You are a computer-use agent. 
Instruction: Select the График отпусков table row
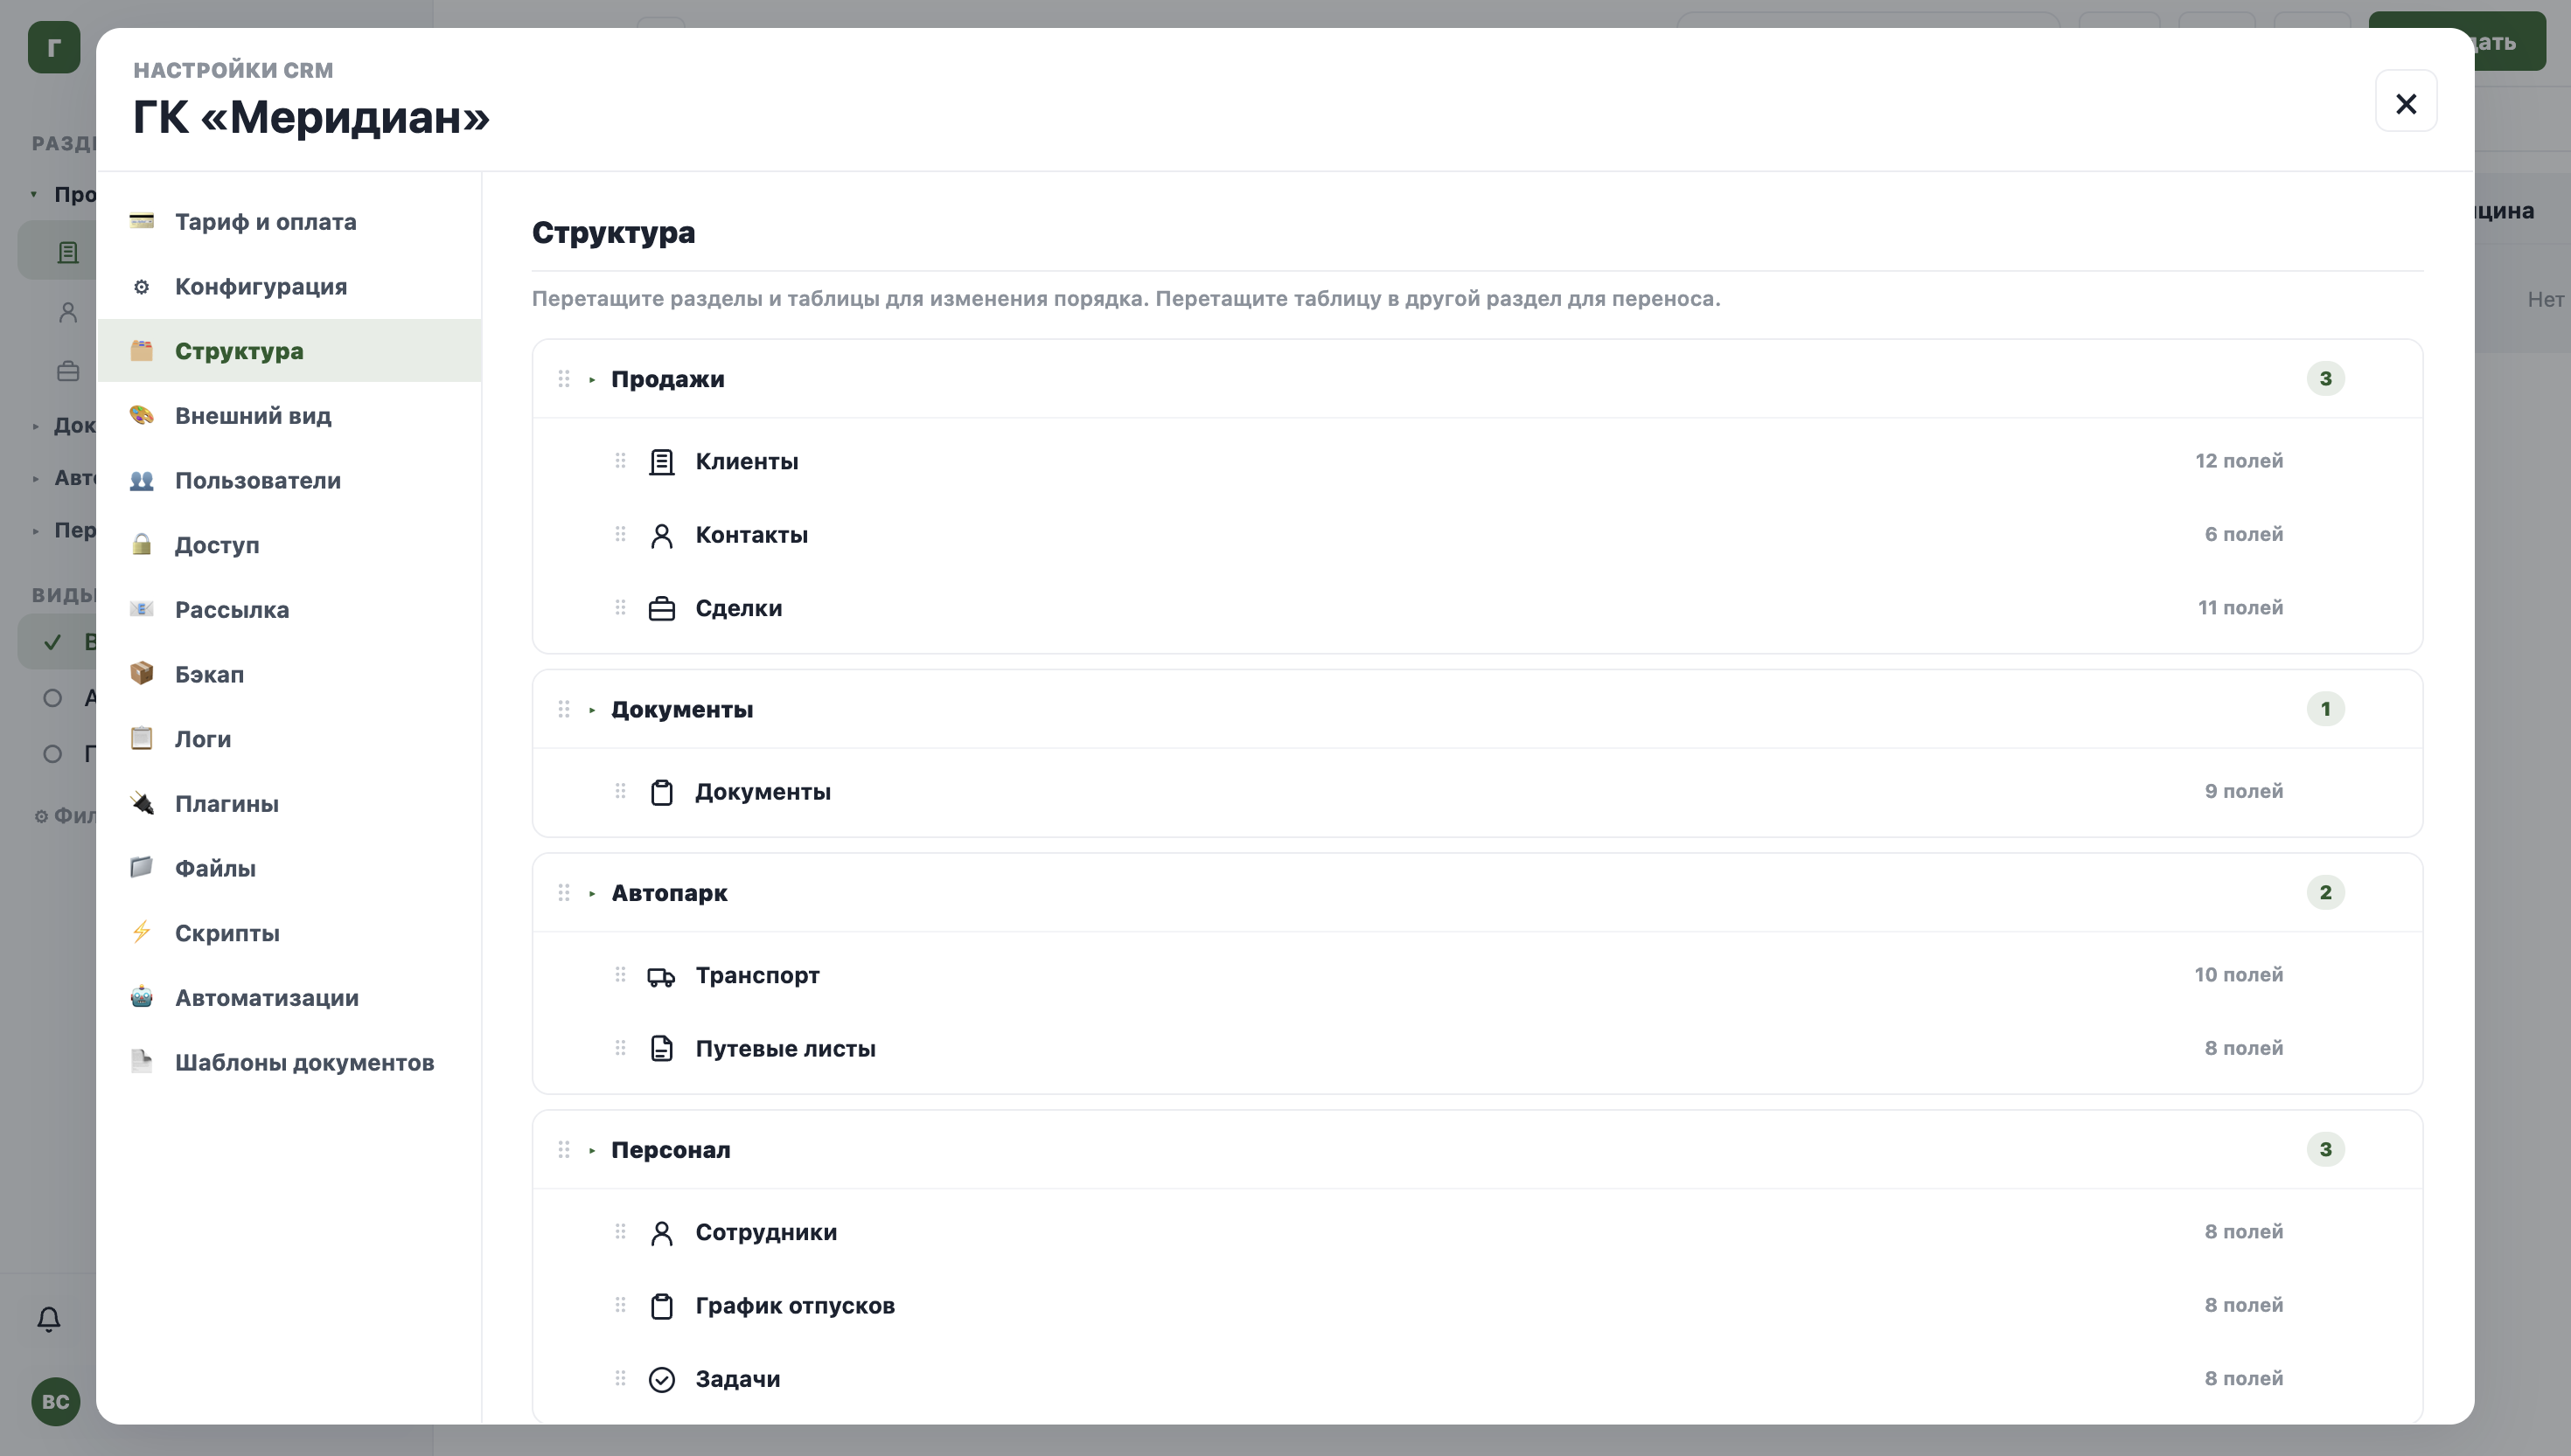tap(1478, 1306)
